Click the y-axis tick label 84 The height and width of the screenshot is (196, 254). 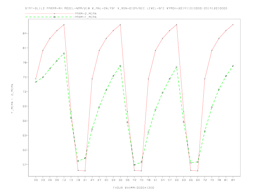pos(25,34)
